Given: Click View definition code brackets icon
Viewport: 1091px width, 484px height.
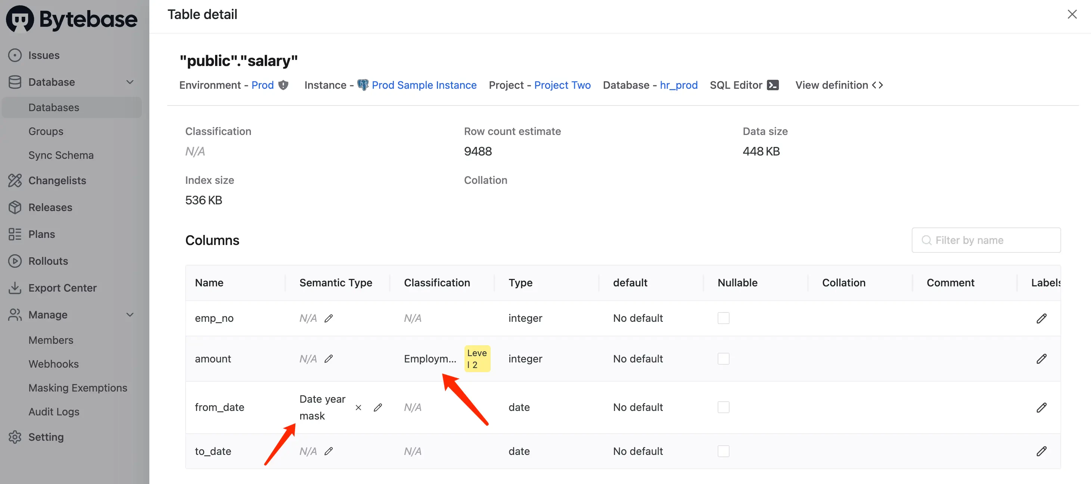Looking at the screenshot, I should click(877, 85).
